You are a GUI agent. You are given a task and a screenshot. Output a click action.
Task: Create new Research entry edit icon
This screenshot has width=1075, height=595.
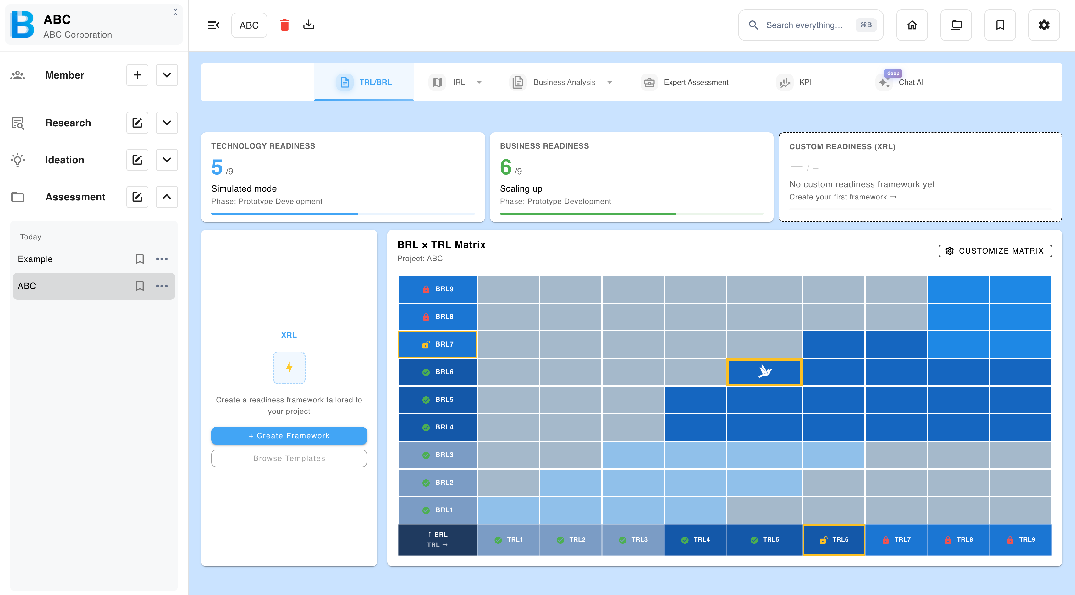point(137,123)
